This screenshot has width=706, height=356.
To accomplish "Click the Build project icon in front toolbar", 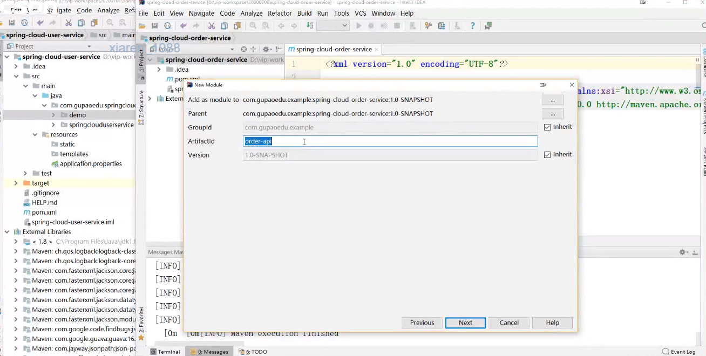I will click(310, 26).
